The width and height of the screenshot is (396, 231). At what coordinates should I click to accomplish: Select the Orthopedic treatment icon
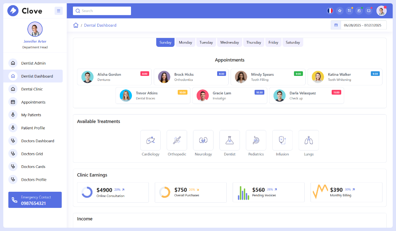click(177, 140)
